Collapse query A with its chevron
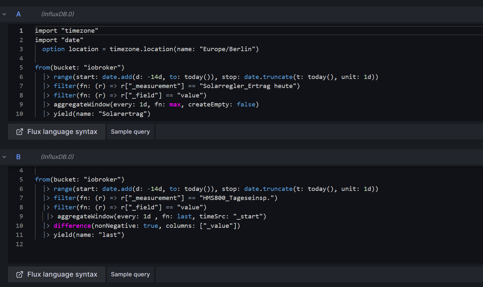483x287 pixels. coord(4,14)
